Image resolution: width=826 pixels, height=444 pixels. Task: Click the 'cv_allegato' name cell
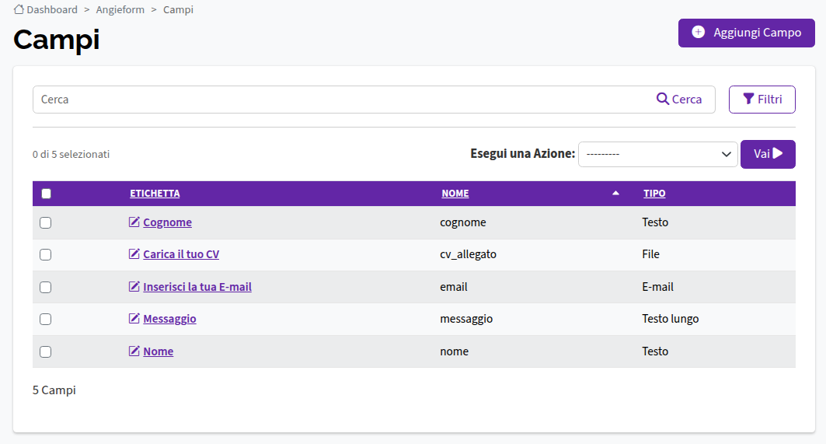(469, 254)
